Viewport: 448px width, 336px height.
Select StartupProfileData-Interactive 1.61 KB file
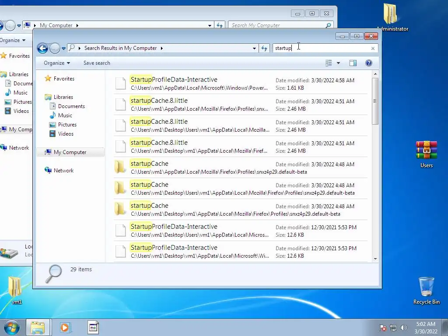click(241, 84)
